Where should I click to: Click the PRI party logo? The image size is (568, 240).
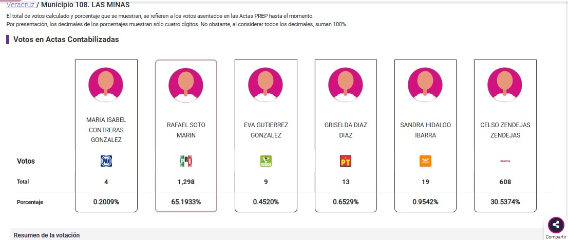pos(186,162)
